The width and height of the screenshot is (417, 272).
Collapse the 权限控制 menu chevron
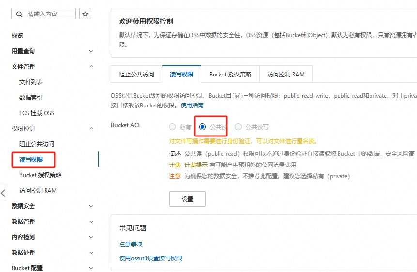tap(91, 128)
